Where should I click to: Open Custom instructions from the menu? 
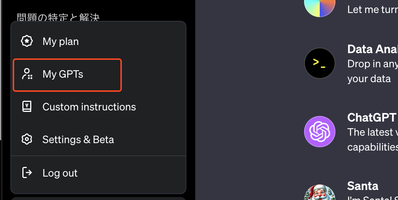point(98,107)
